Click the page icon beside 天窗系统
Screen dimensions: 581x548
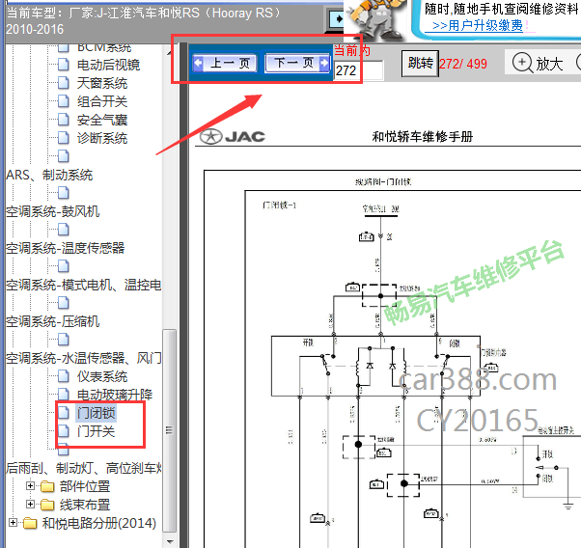[64, 83]
